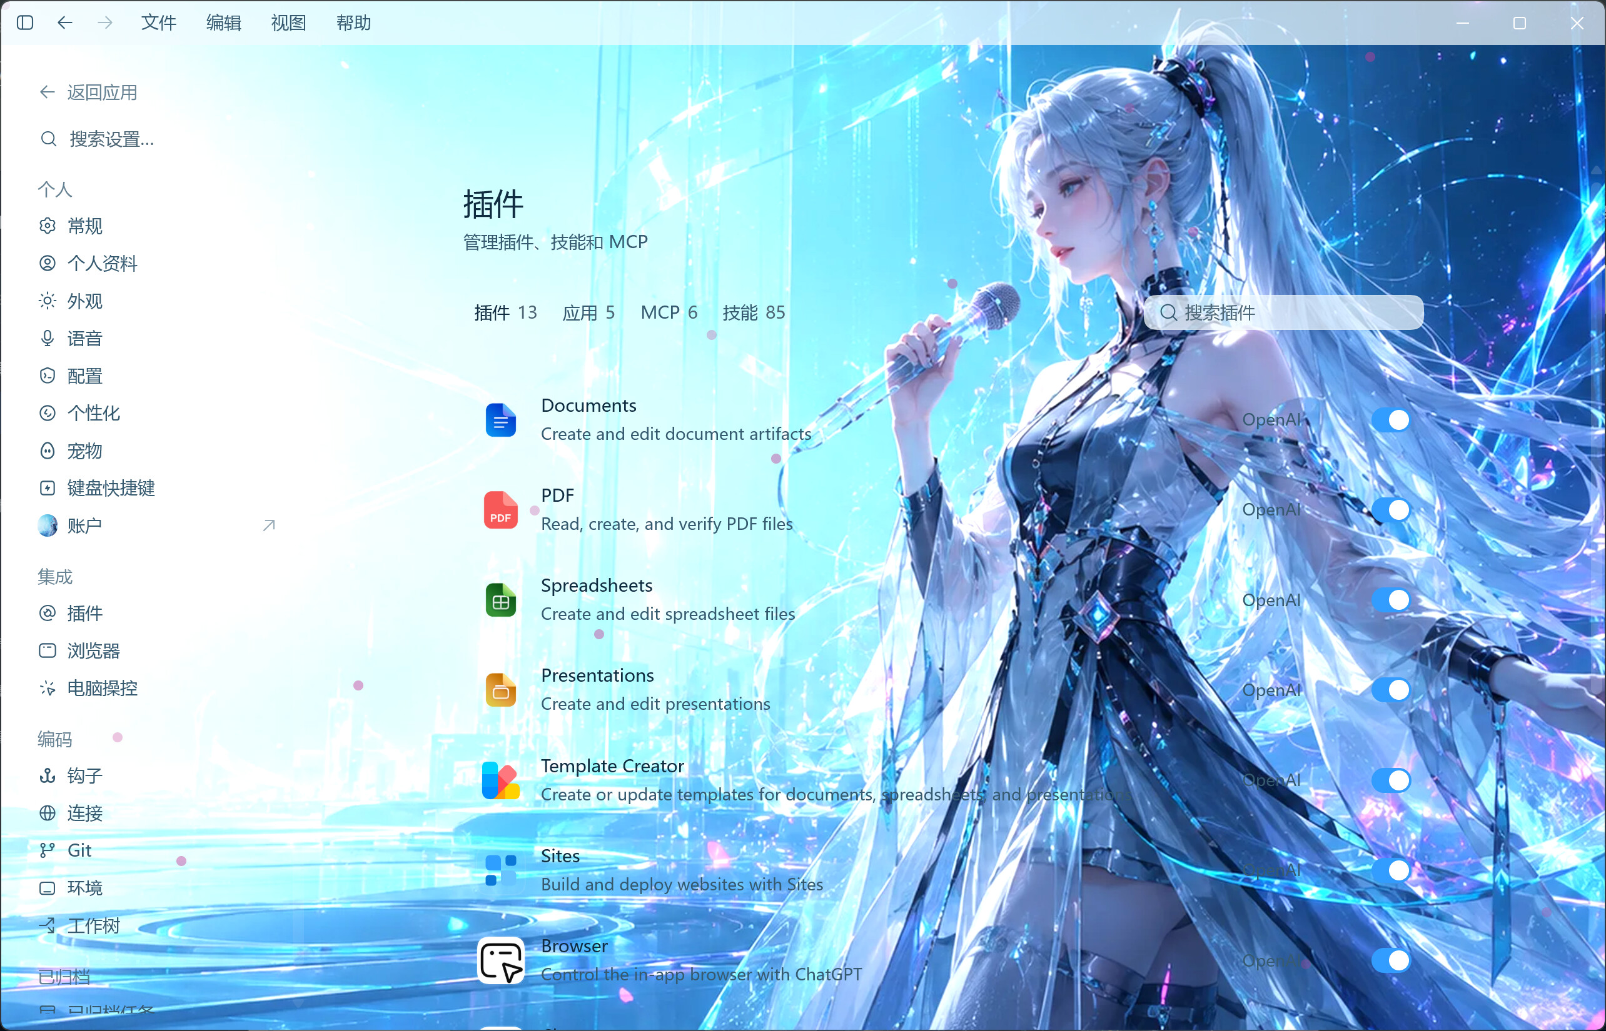The image size is (1606, 1031).
Task: Open 电脑操控 computer control icon
Action: click(47, 688)
